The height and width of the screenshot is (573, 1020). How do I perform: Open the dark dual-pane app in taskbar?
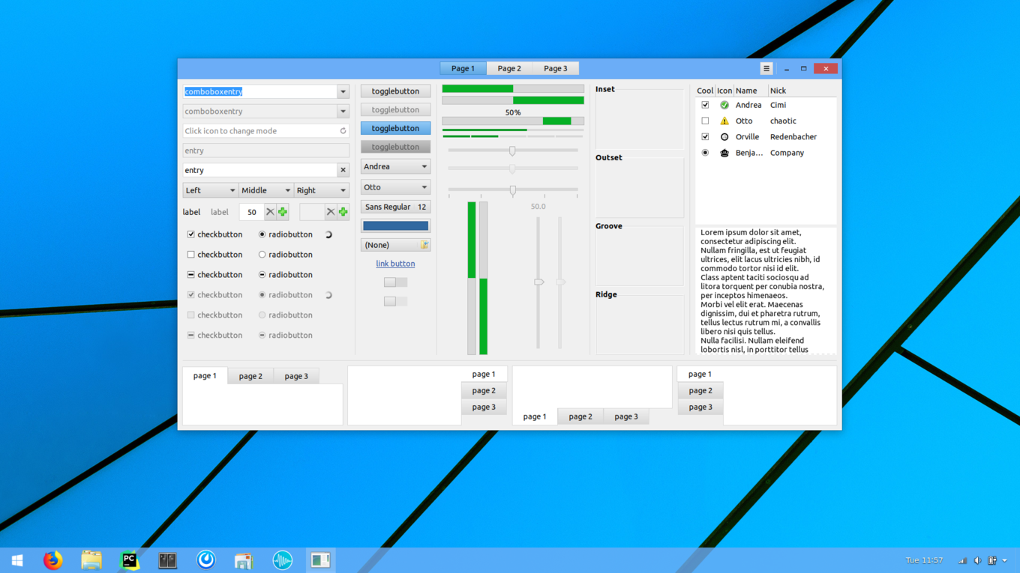pyautogui.click(x=167, y=560)
